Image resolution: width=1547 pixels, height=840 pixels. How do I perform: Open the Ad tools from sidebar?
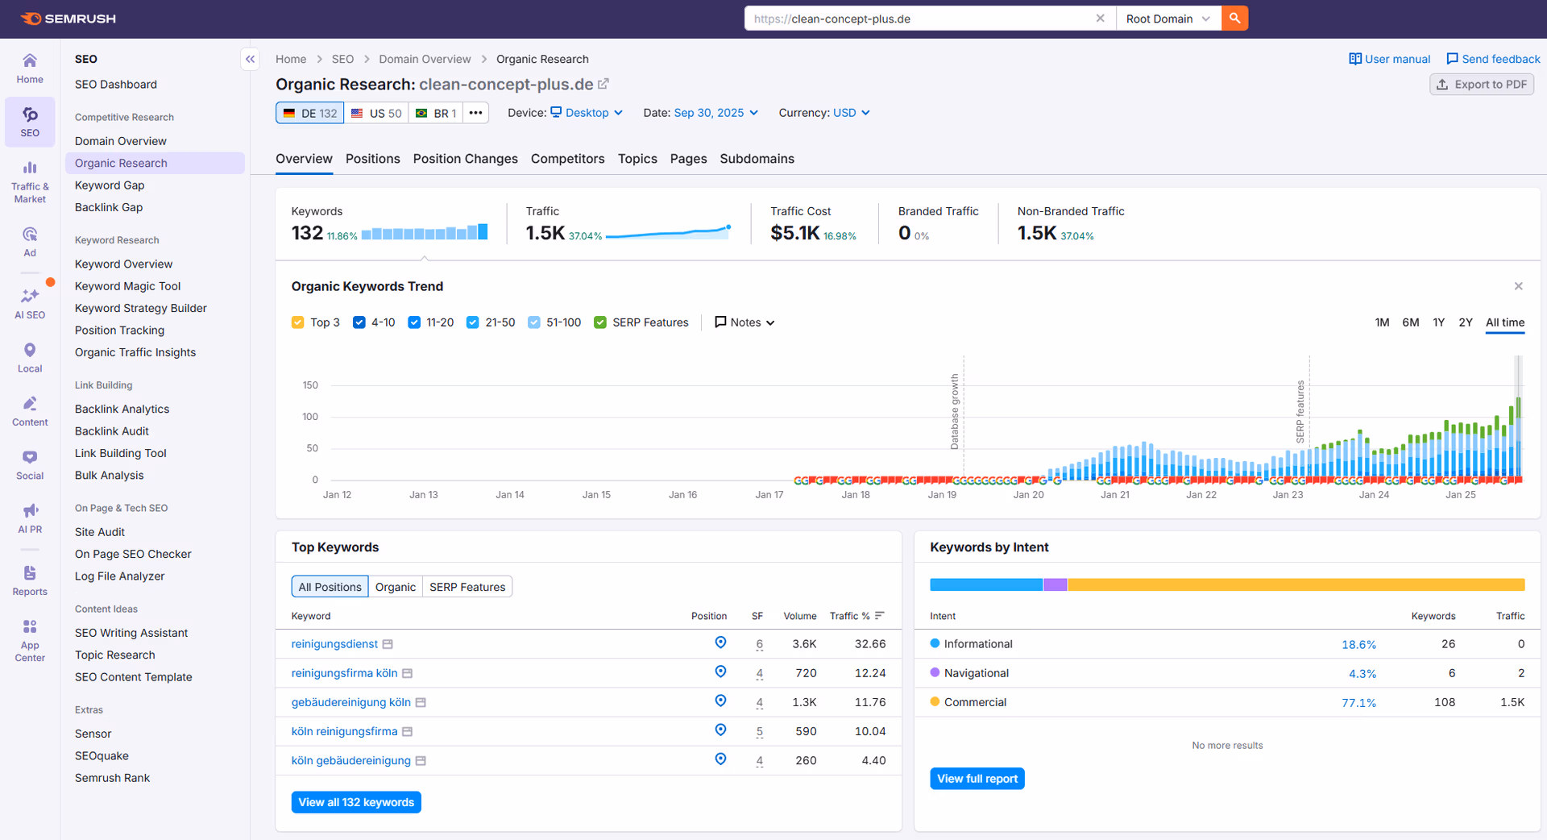[x=30, y=239]
